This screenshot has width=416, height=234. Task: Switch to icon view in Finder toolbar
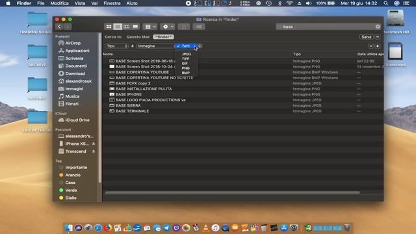pos(109,27)
